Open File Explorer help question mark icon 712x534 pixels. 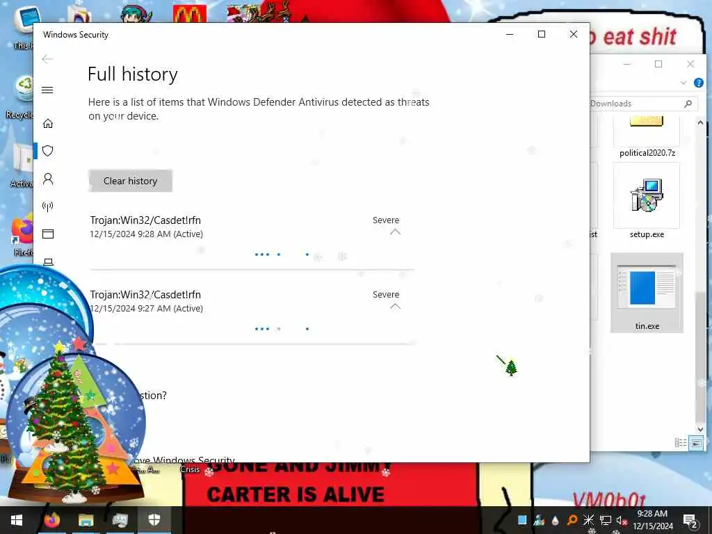click(x=698, y=83)
